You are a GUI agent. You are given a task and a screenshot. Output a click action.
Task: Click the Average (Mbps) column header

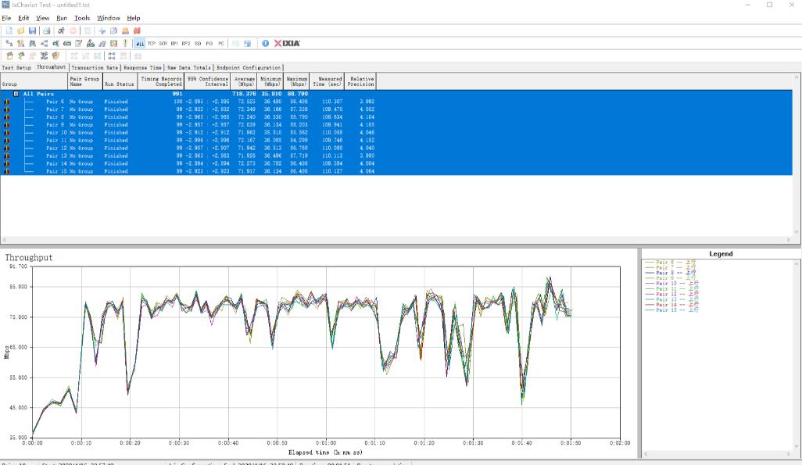click(x=245, y=81)
